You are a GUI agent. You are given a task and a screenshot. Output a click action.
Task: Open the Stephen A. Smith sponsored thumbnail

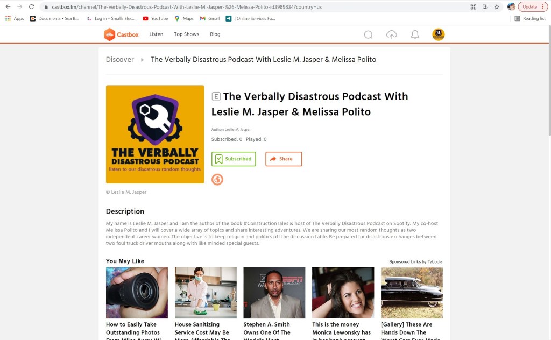coord(274,293)
